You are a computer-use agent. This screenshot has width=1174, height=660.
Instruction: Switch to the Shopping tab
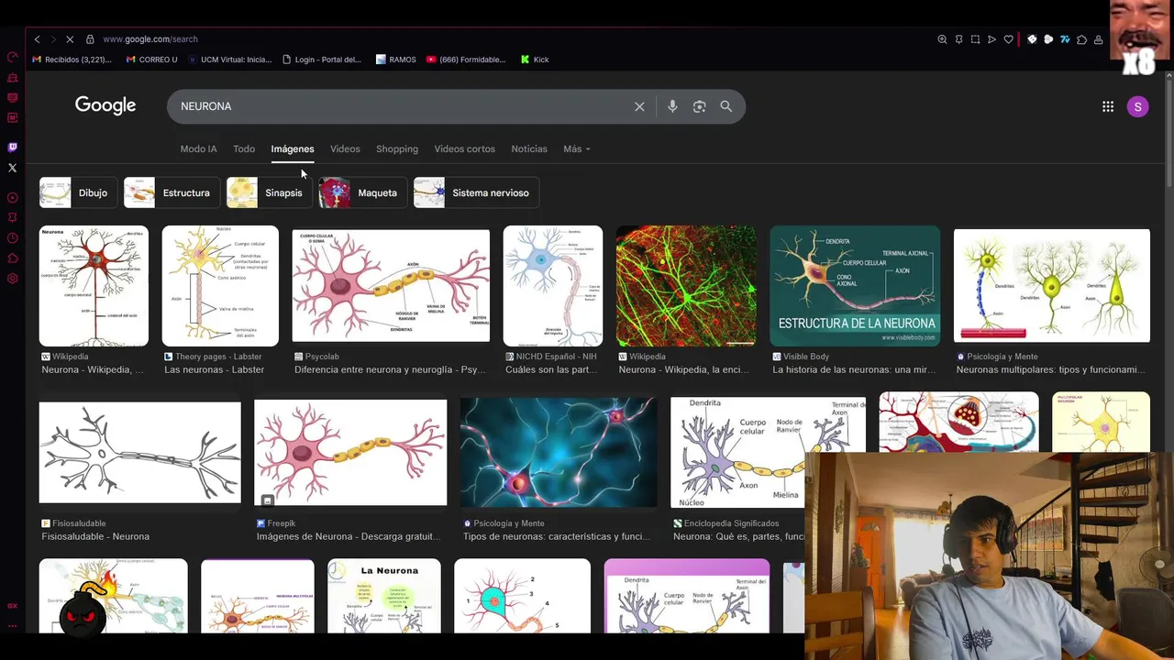[397, 148]
